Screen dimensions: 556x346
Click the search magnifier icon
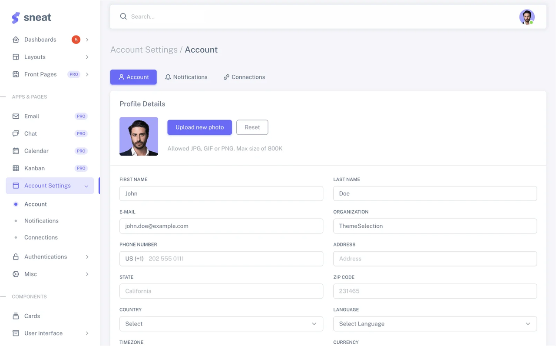[123, 16]
